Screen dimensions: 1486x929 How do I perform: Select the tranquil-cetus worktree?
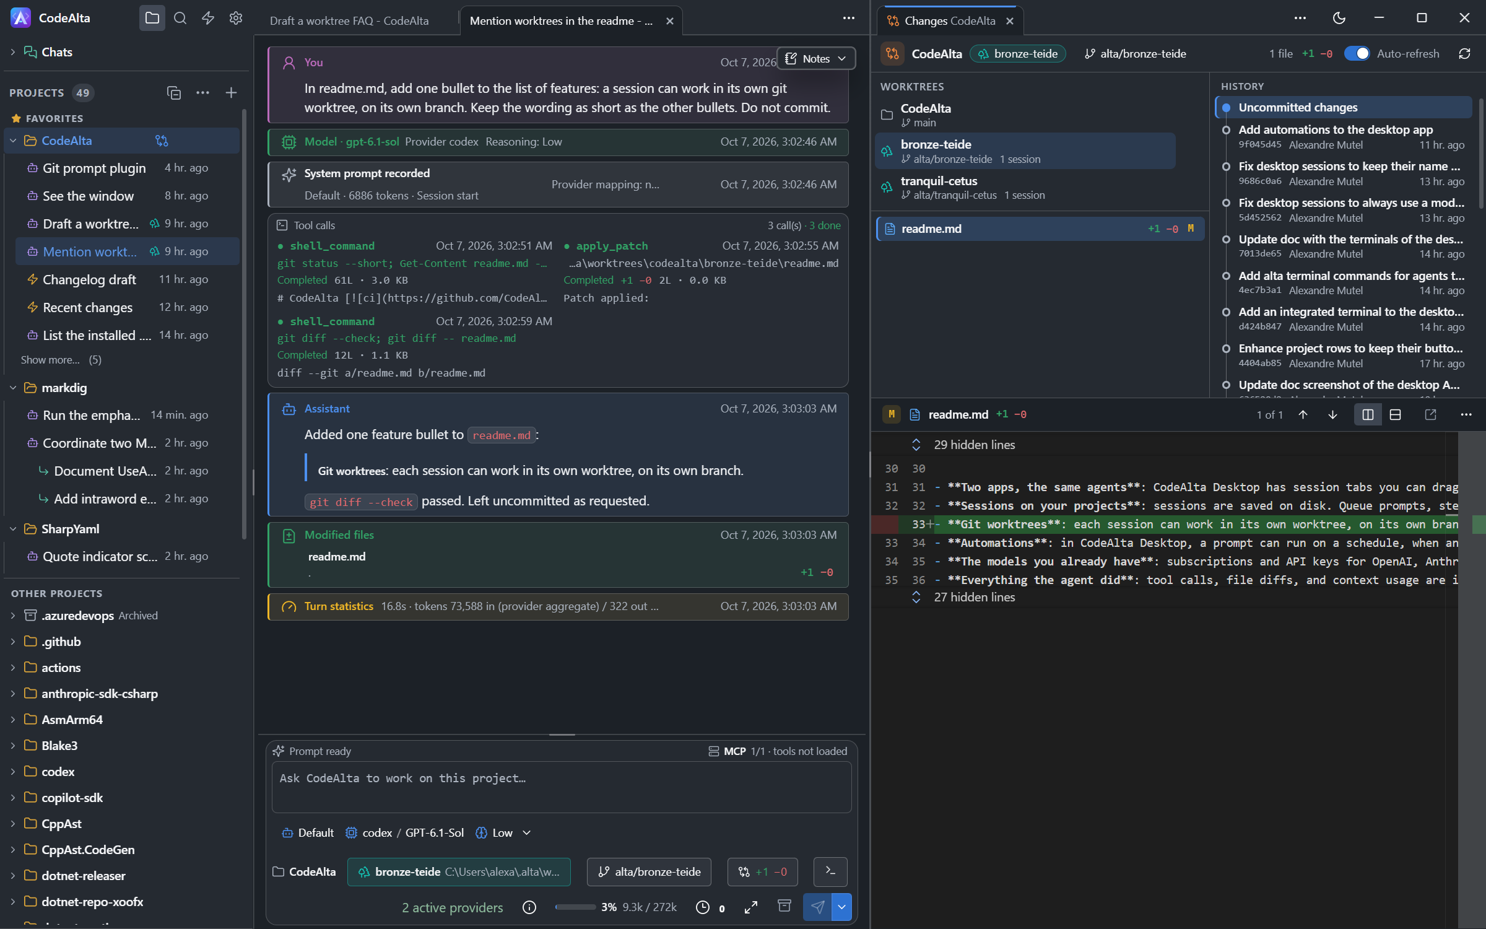click(1025, 187)
